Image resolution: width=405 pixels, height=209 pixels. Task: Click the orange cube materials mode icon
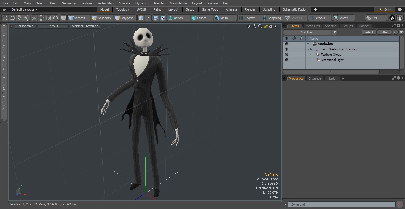[x=141, y=18]
